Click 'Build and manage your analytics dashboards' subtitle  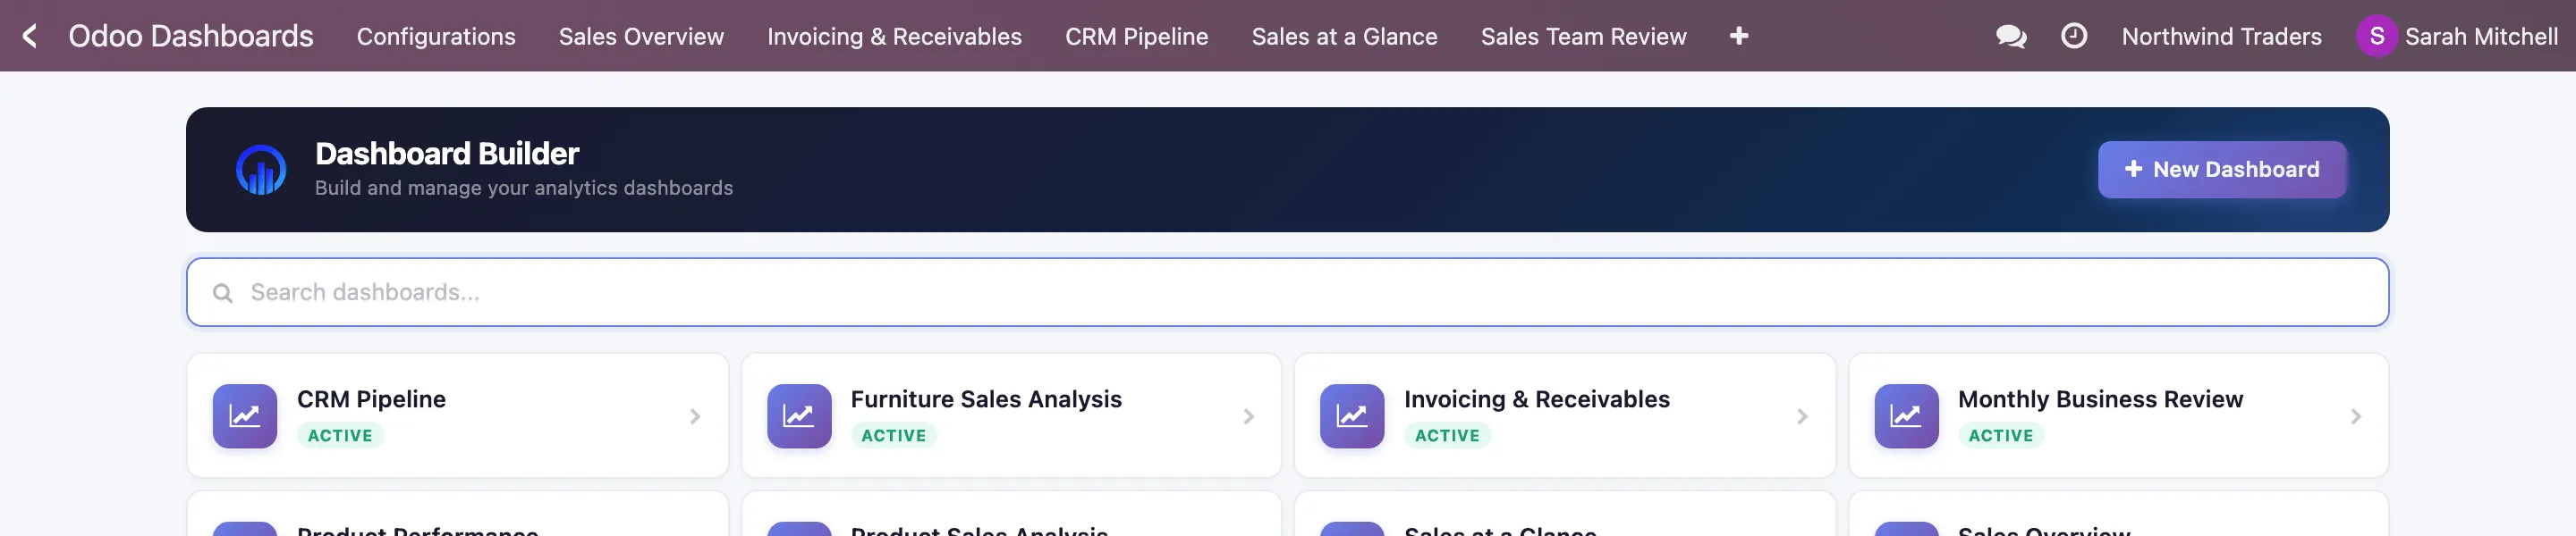(x=524, y=188)
